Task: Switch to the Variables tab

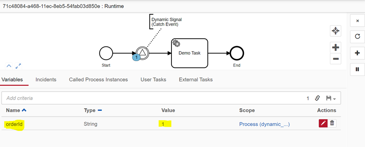Action: 12,80
